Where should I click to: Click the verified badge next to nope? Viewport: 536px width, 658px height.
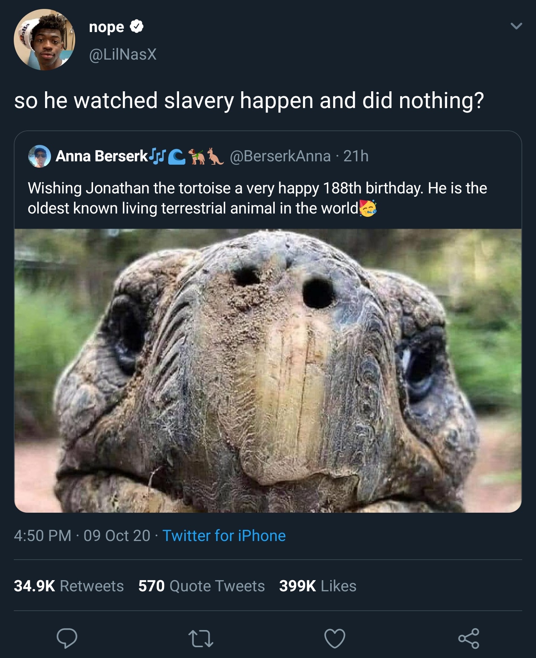pyautogui.click(x=137, y=27)
